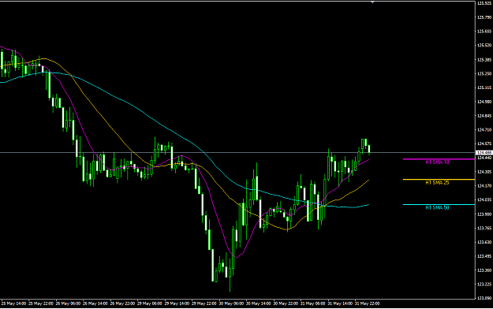The image size is (493, 309).
Task: Click the 125.385 value on price axis
Action: [484, 60]
